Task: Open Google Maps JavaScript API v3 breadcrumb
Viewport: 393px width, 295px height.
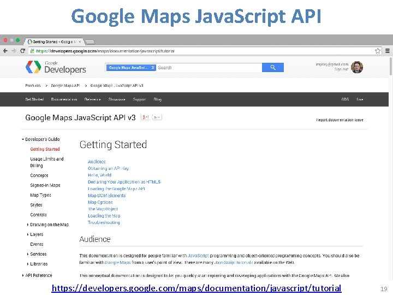Action: pos(117,86)
